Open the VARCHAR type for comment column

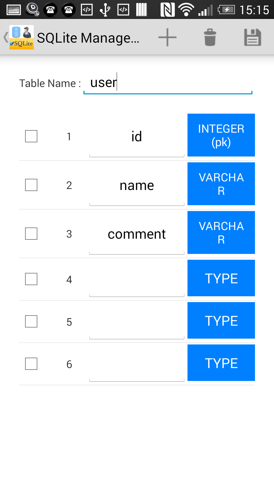221,233
